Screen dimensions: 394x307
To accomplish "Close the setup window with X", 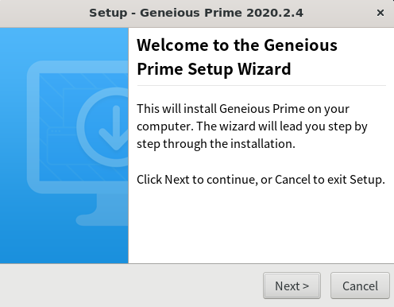I will (380, 13).
